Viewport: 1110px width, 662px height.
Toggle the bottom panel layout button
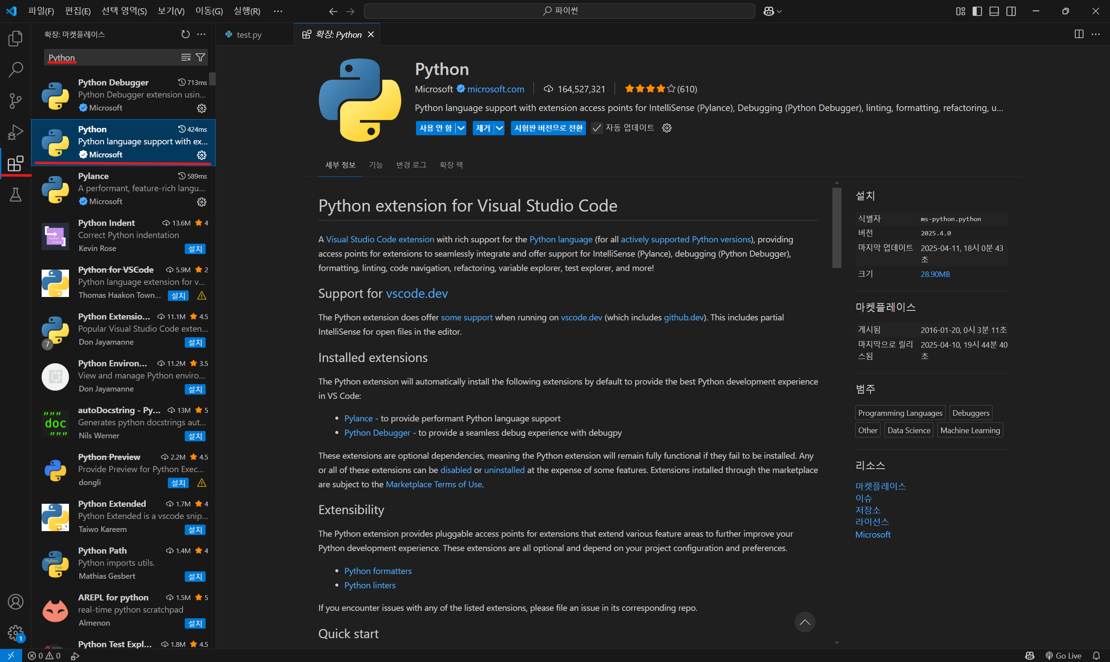pos(994,11)
